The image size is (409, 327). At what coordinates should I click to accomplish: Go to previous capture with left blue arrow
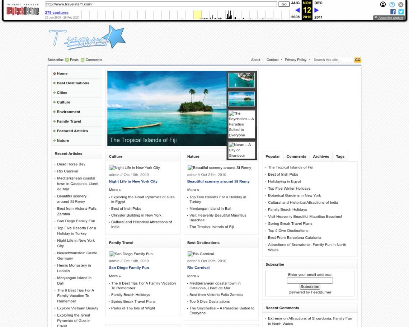297,10
